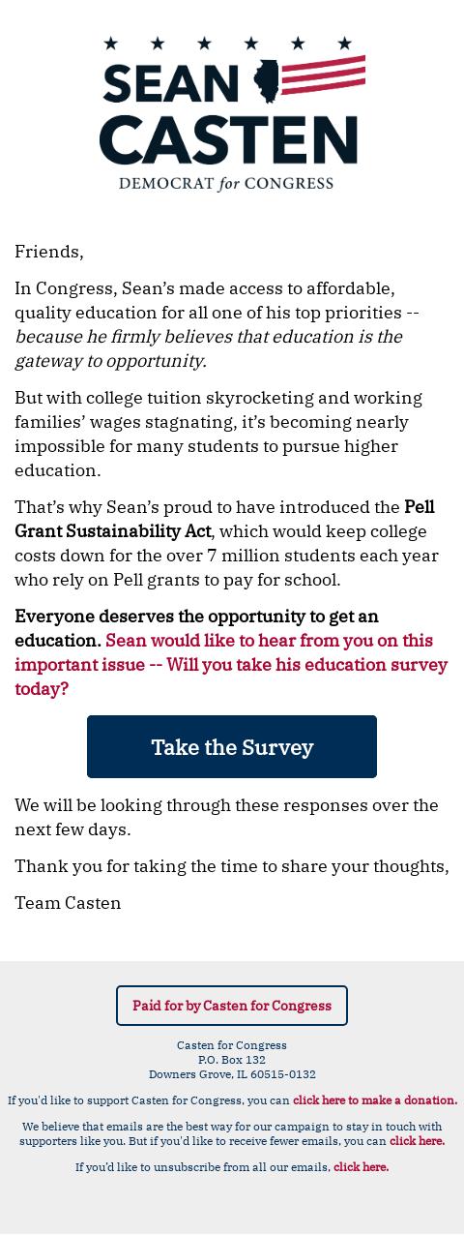Click the CASTEN wordmark in the header
Image resolution: width=464 pixels, height=1235 pixels.
(x=228, y=138)
